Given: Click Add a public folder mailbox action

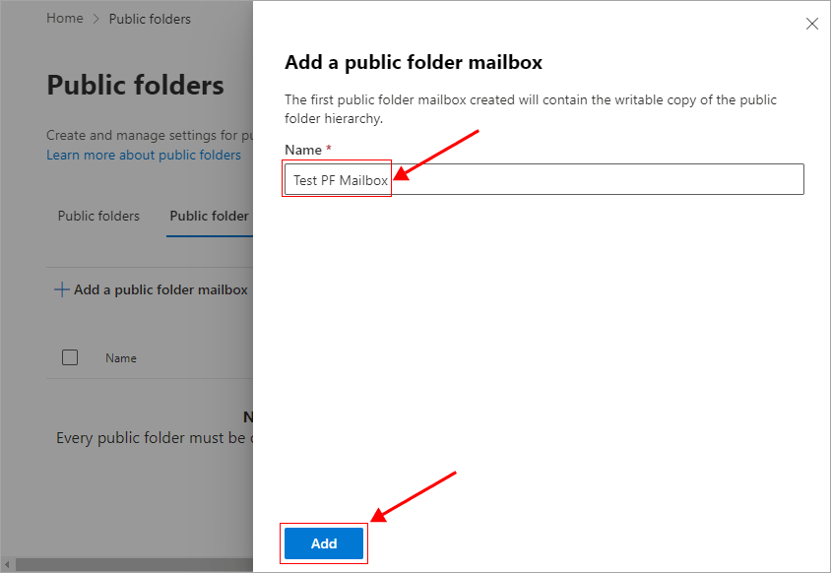Looking at the screenshot, I should (160, 288).
